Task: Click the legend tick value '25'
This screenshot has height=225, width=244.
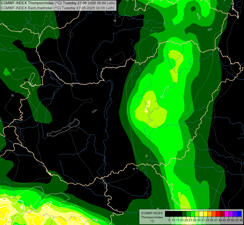Action: (x=186, y=220)
